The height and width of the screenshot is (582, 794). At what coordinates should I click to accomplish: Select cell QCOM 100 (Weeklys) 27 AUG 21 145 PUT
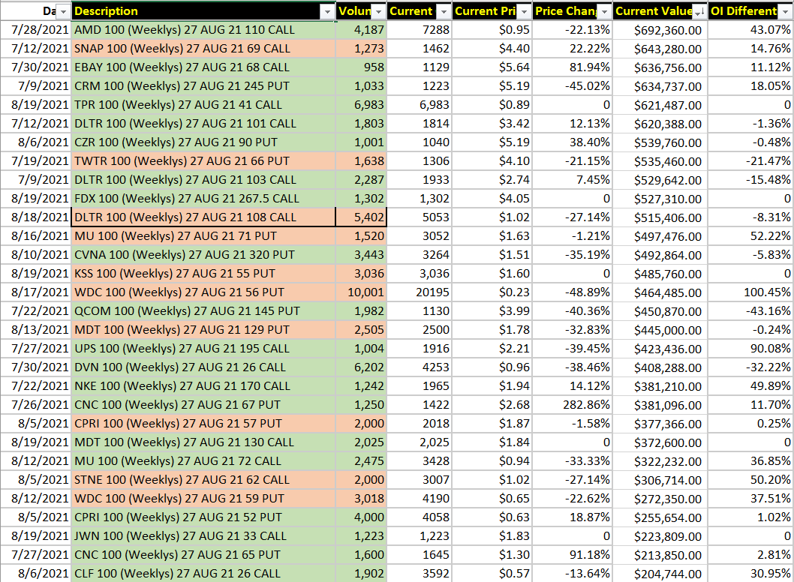203,310
